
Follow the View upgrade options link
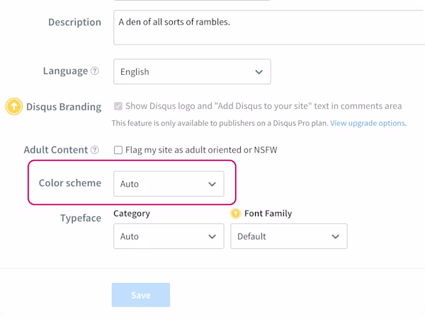tap(368, 123)
